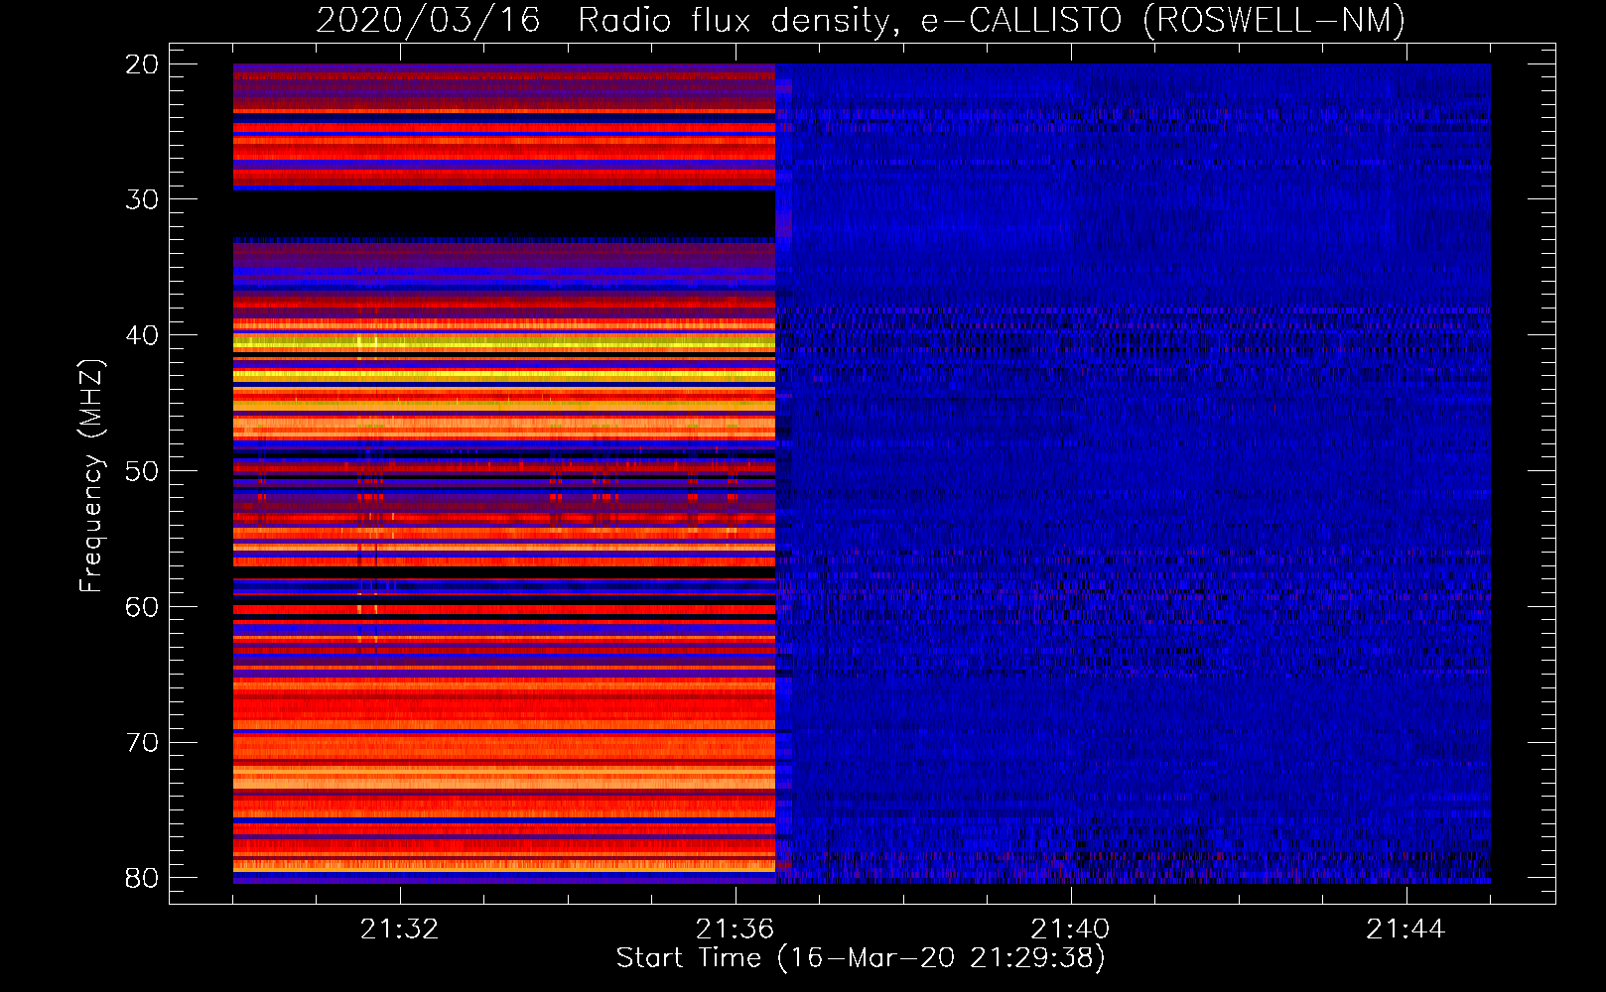Screen dimensions: 1606x992
Task: Click the bright yellow-green band near 40 MHz
Action: tap(504, 342)
